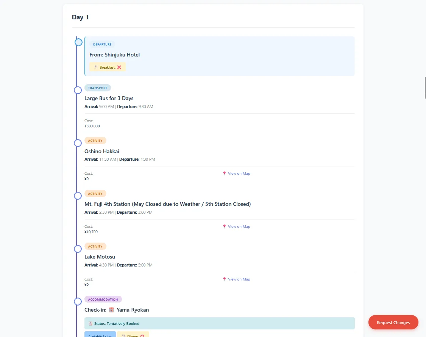Expand the DEPARTURE badge
Screen dimensions: 426x337
(102, 44)
